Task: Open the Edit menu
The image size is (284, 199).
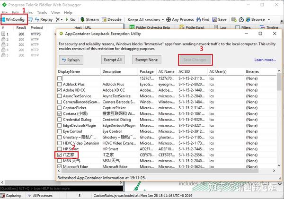Action: coord(15,12)
